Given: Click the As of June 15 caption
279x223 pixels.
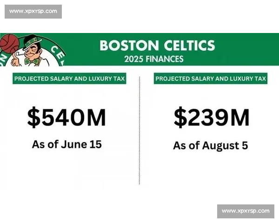Looking at the screenshot, I should [x=66, y=144].
